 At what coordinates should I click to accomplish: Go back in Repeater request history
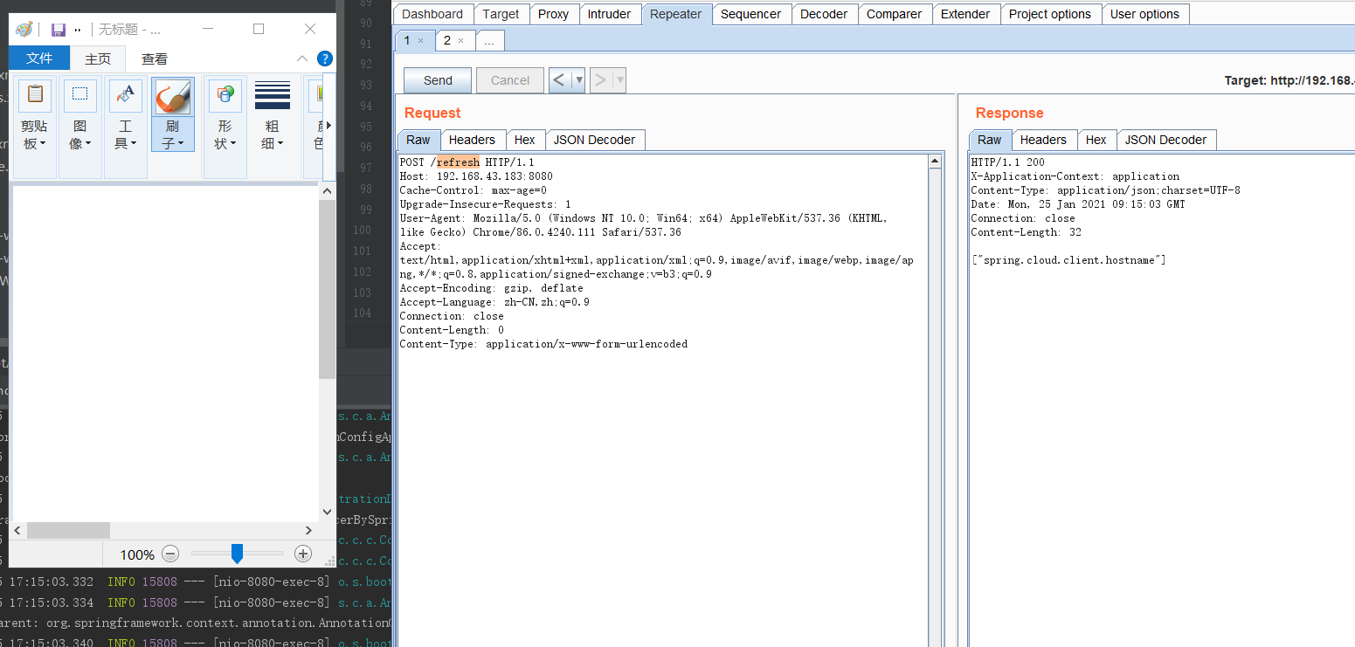tap(559, 80)
